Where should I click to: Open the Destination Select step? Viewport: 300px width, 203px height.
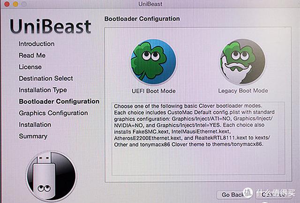point(46,78)
